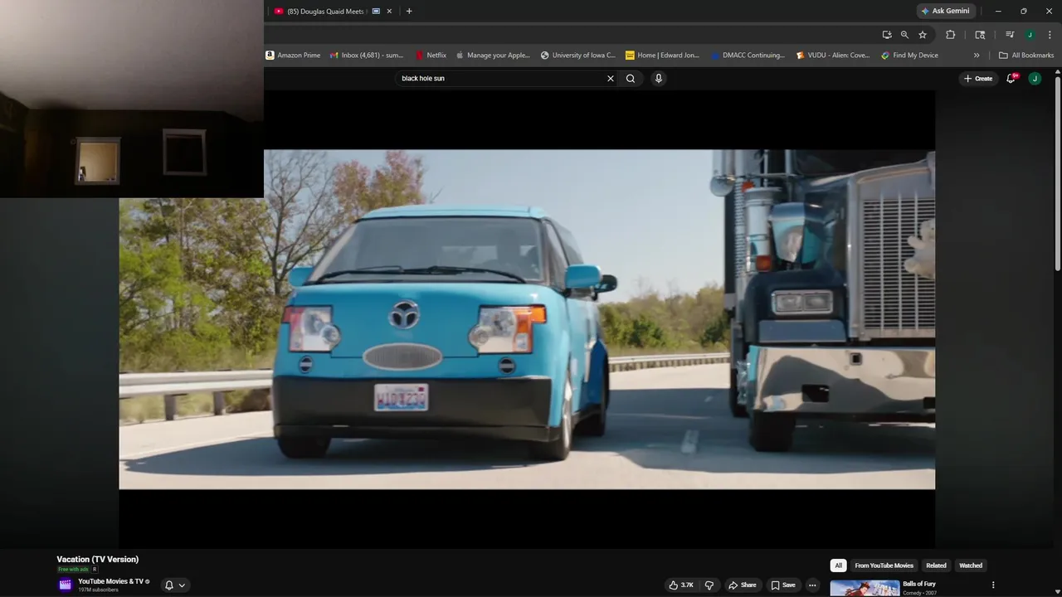Open the YouTube account avatar
The image size is (1062, 597).
1035,78
